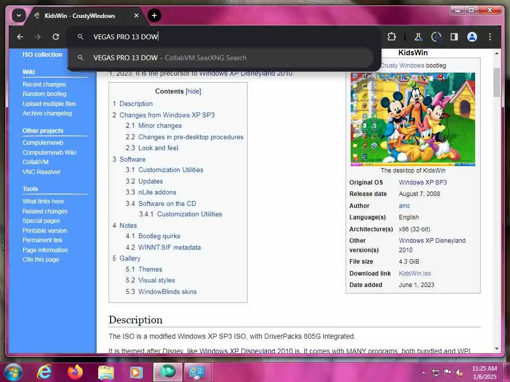The width and height of the screenshot is (510, 382).
Task: Jump to section 4 Notes
Action: [x=128, y=225]
